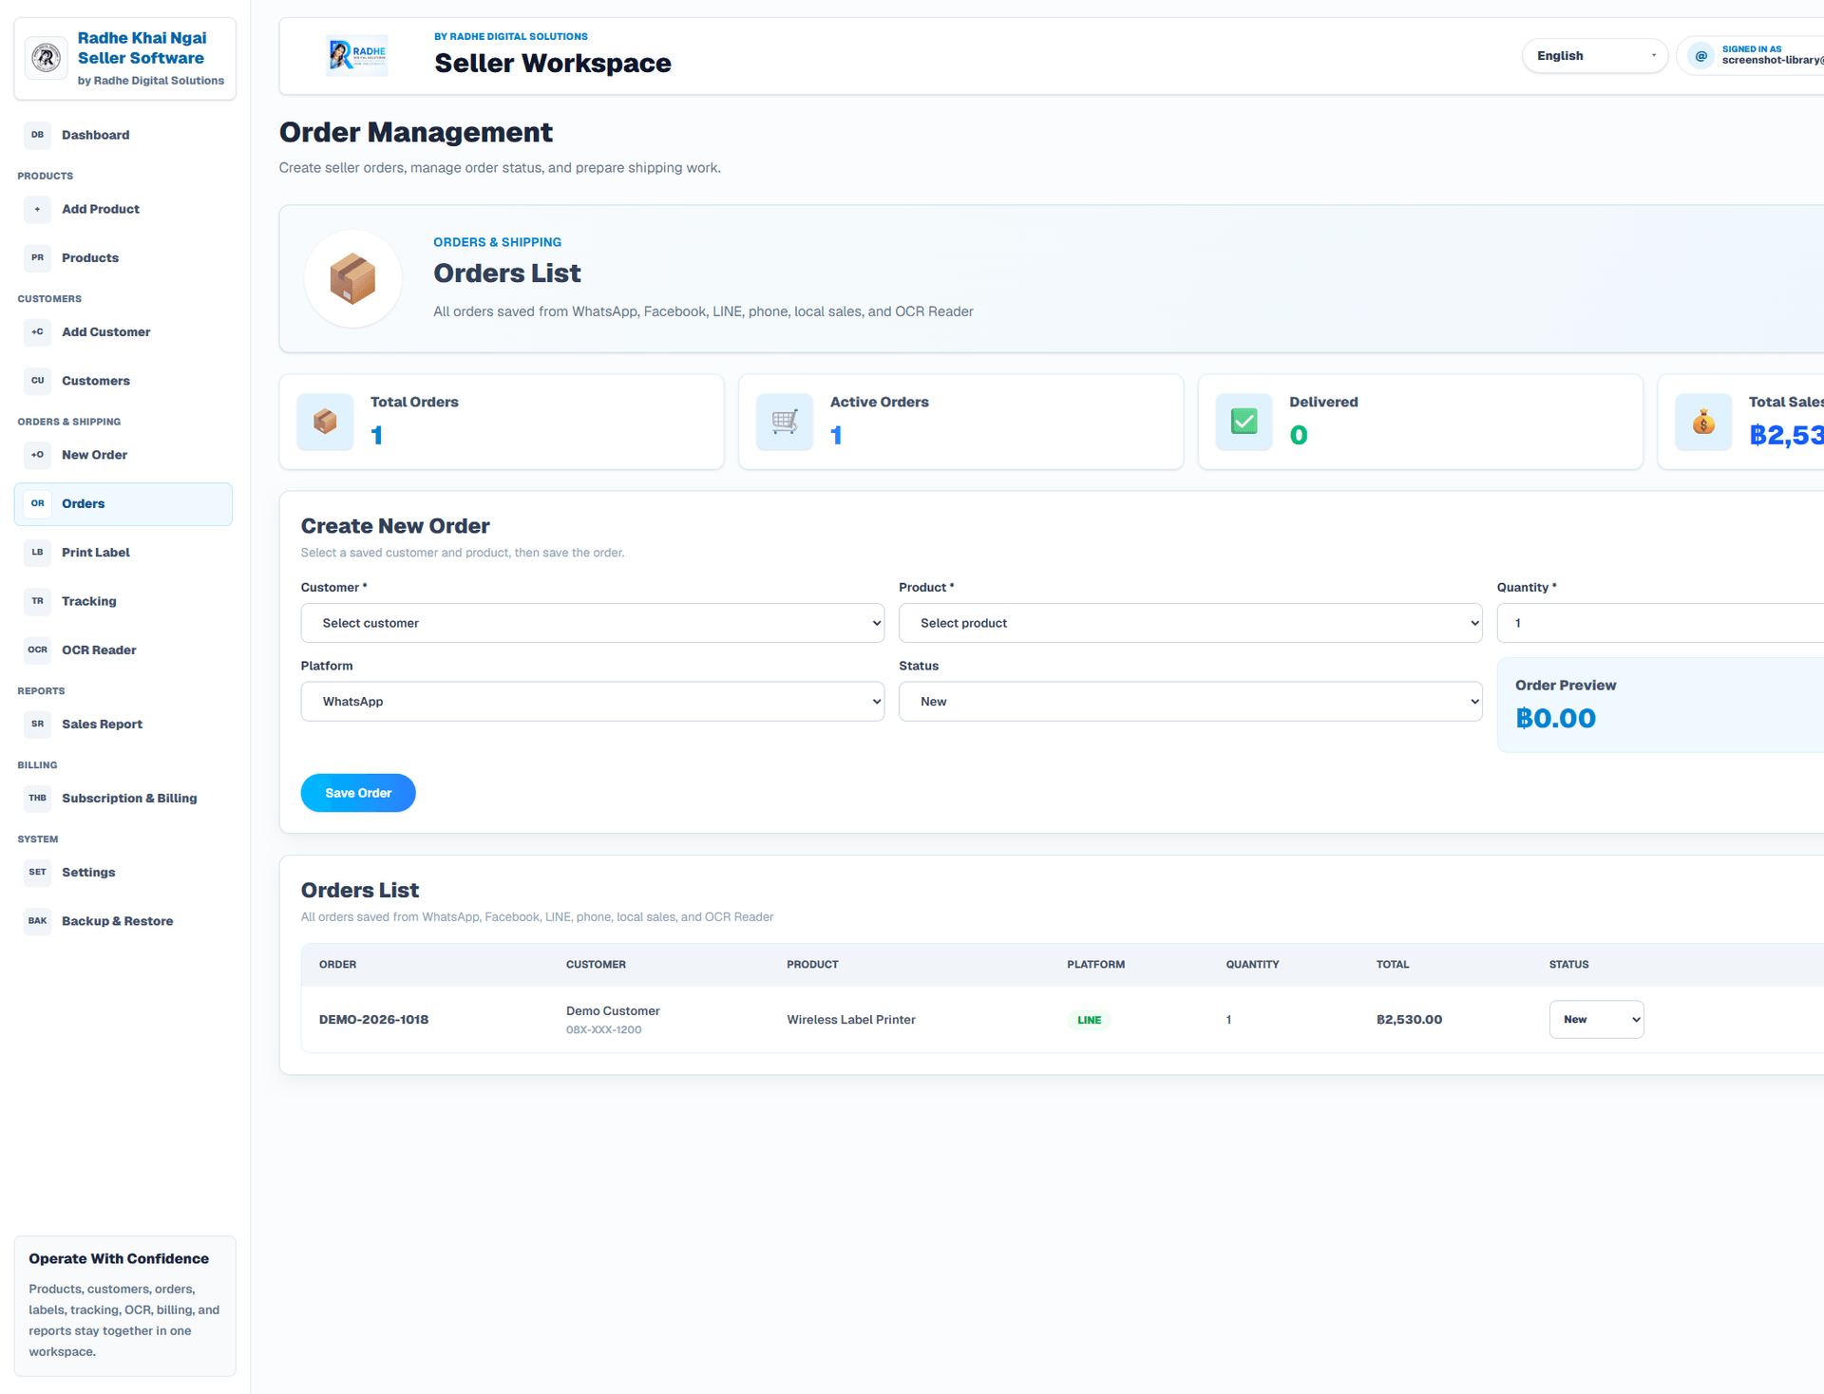Click order number DEMO-2026-1018
This screenshot has width=1824, height=1394.
[373, 1019]
